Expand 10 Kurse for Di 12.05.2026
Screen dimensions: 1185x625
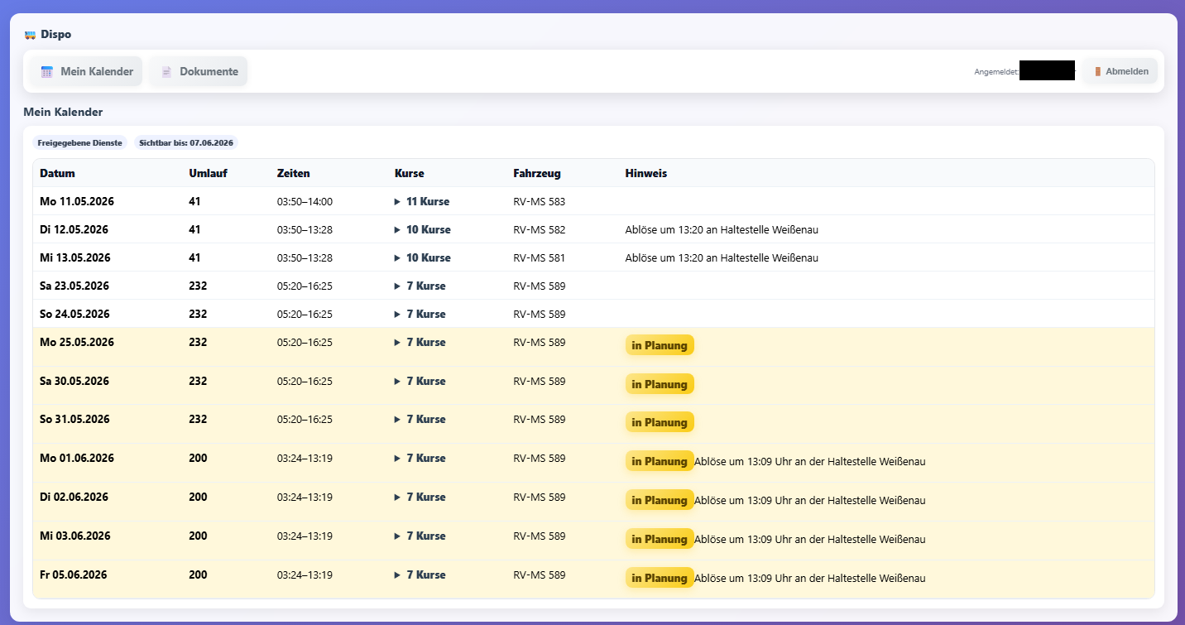click(422, 229)
